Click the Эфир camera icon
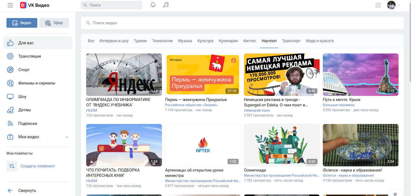The height and width of the screenshot is (196, 411). click(48, 23)
